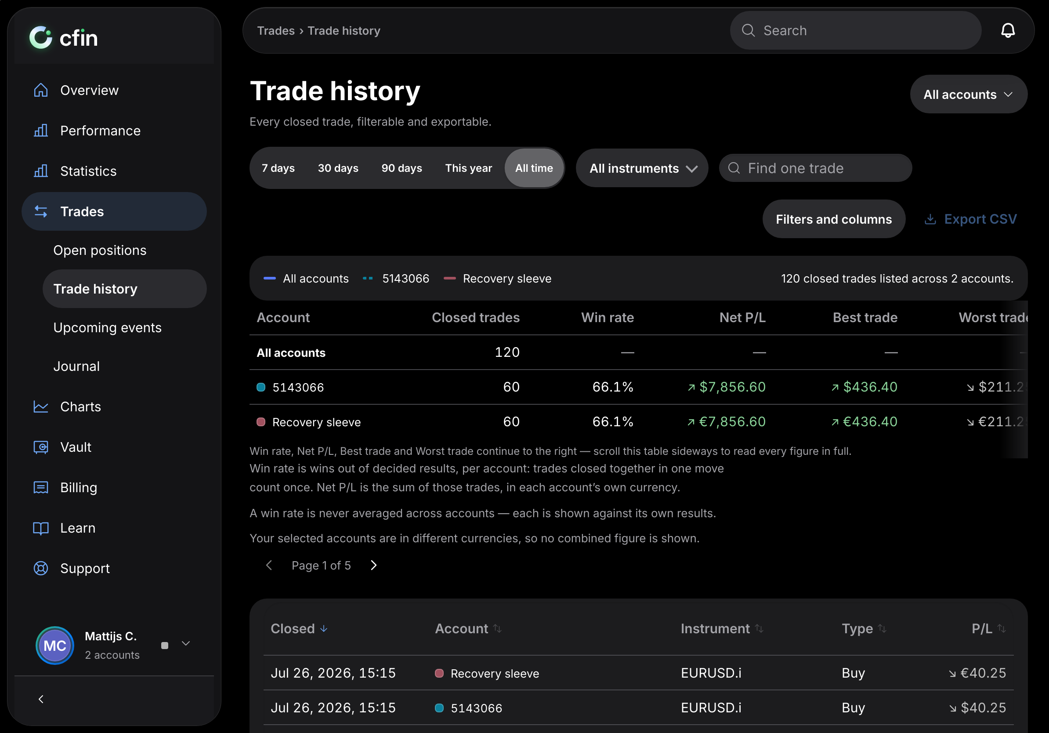The height and width of the screenshot is (733, 1049).
Task: Go to next page of summary
Action: [x=374, y=565]
